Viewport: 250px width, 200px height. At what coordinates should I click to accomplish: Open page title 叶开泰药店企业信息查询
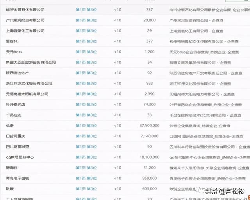[191, 105]
